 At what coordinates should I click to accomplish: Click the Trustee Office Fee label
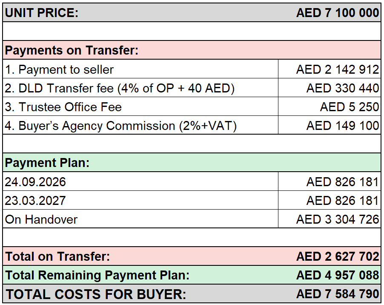63,107
